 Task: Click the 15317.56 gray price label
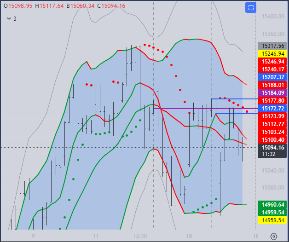pos(272,46)
